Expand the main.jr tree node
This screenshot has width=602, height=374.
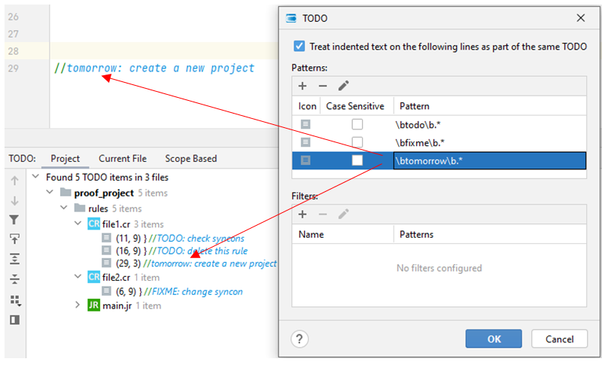click(78, 306)
